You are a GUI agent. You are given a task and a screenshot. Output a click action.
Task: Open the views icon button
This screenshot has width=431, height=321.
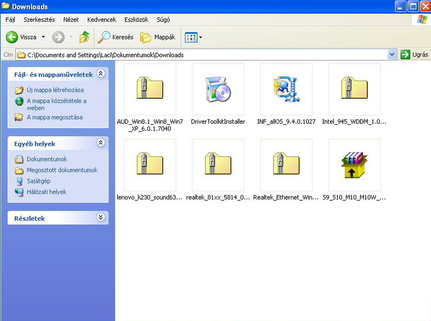(x=191, y=37)
